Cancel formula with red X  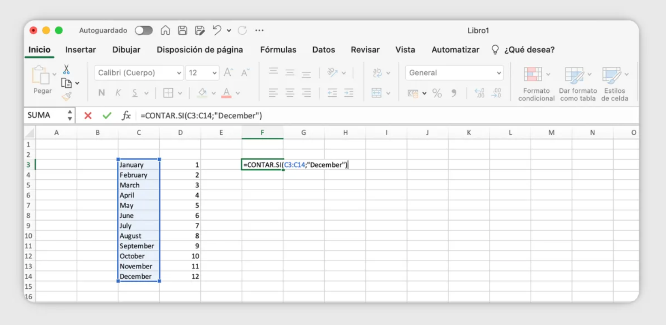tap(88, 115)
